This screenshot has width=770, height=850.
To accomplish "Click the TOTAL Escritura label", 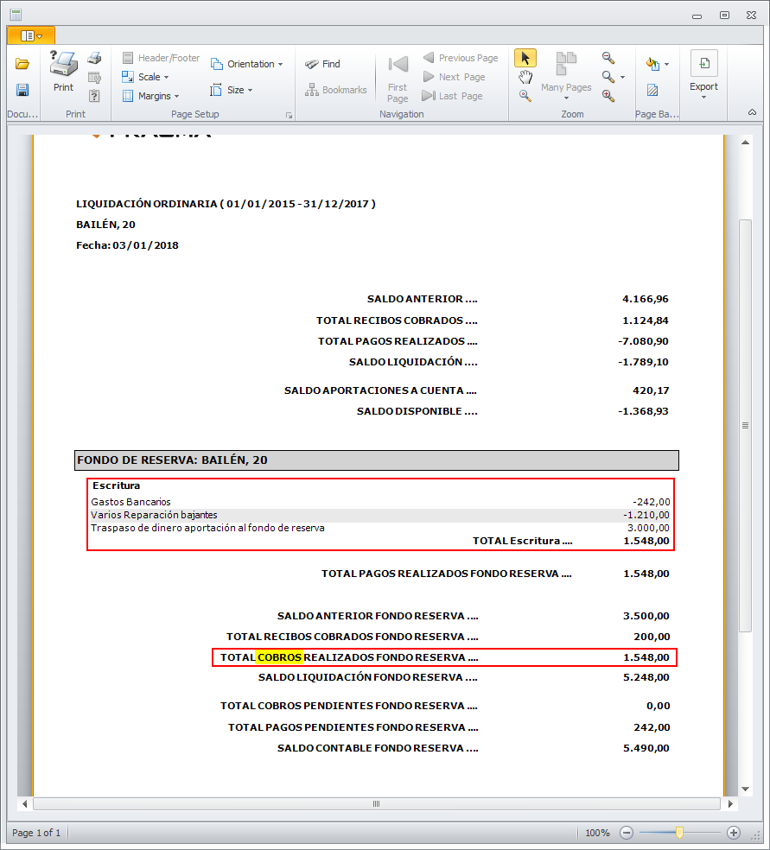I will click(522, 541).
